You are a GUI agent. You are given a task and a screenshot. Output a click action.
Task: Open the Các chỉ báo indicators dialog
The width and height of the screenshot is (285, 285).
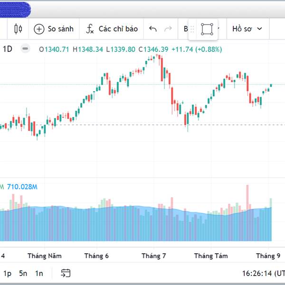pos(112,29)
